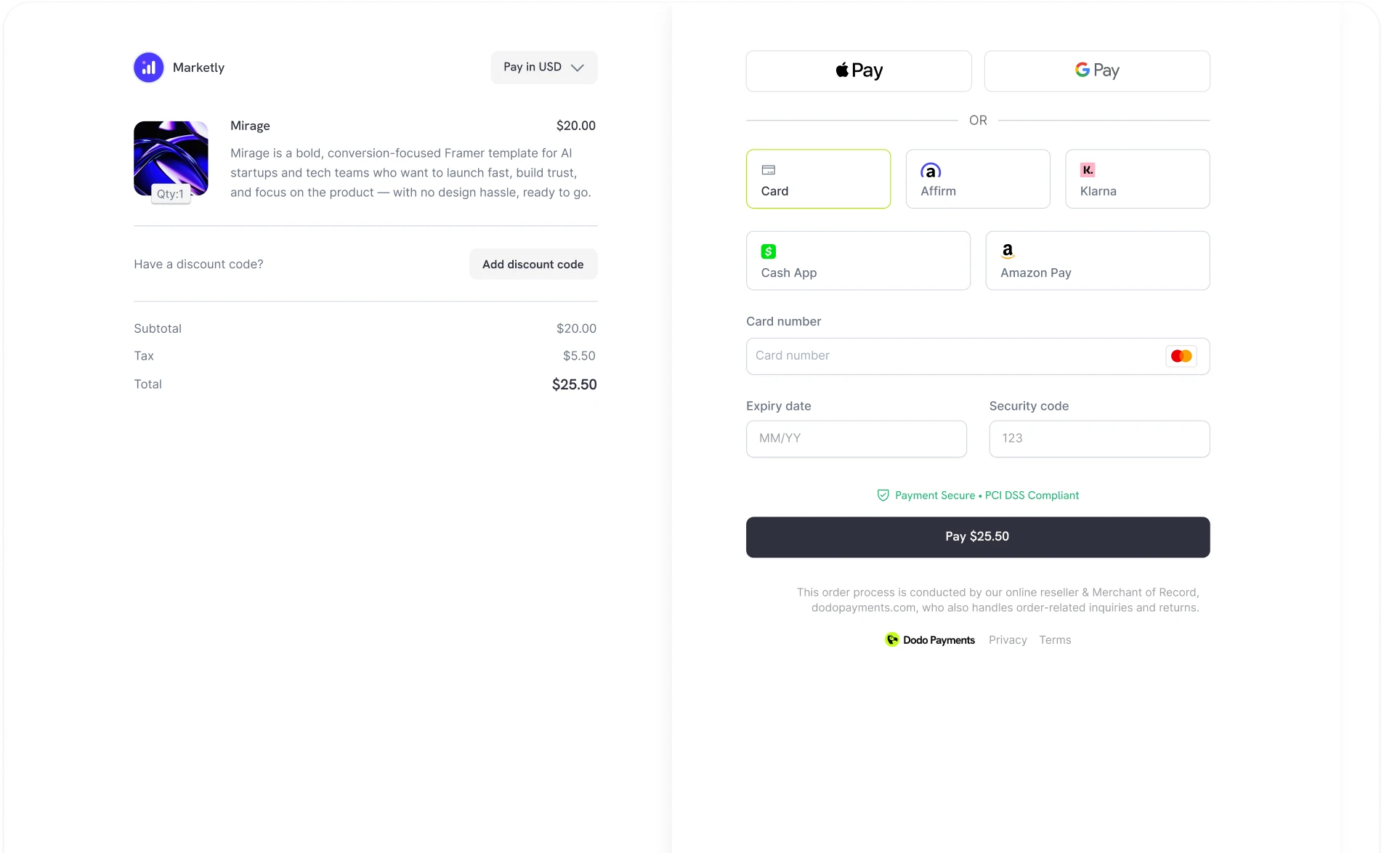Screen dimensions: 1384x853
Task: Click the Affirm logo icon
Action: tap(931, 172)
